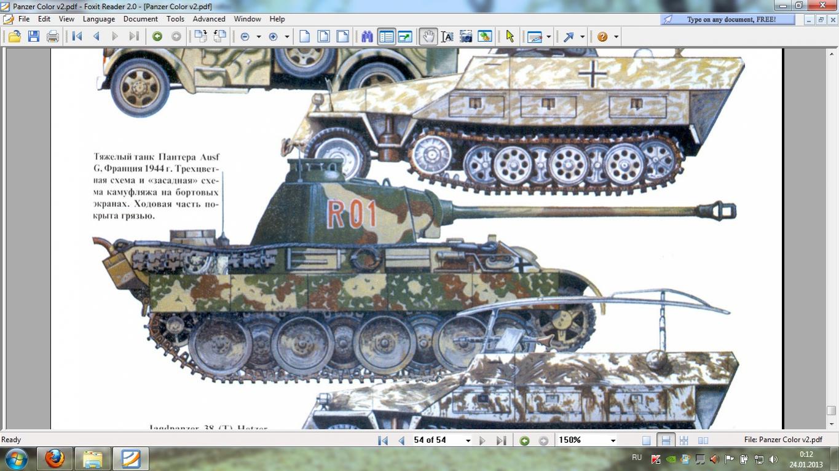Image resolution: width=839 pixels, height=471 pixels.
Task: Launch Firefox from the taskbar
Action: coord(55,459)
